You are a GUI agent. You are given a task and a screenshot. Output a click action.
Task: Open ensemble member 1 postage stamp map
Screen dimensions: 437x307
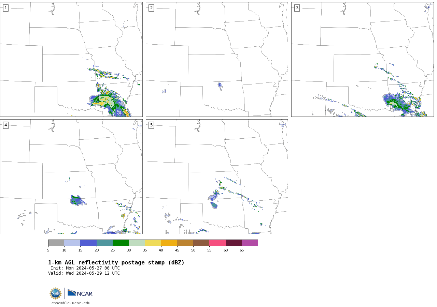tap(71, 59)
